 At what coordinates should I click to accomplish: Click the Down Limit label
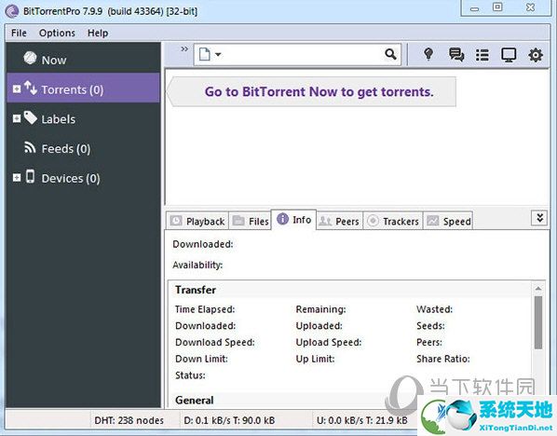(201, 359)
